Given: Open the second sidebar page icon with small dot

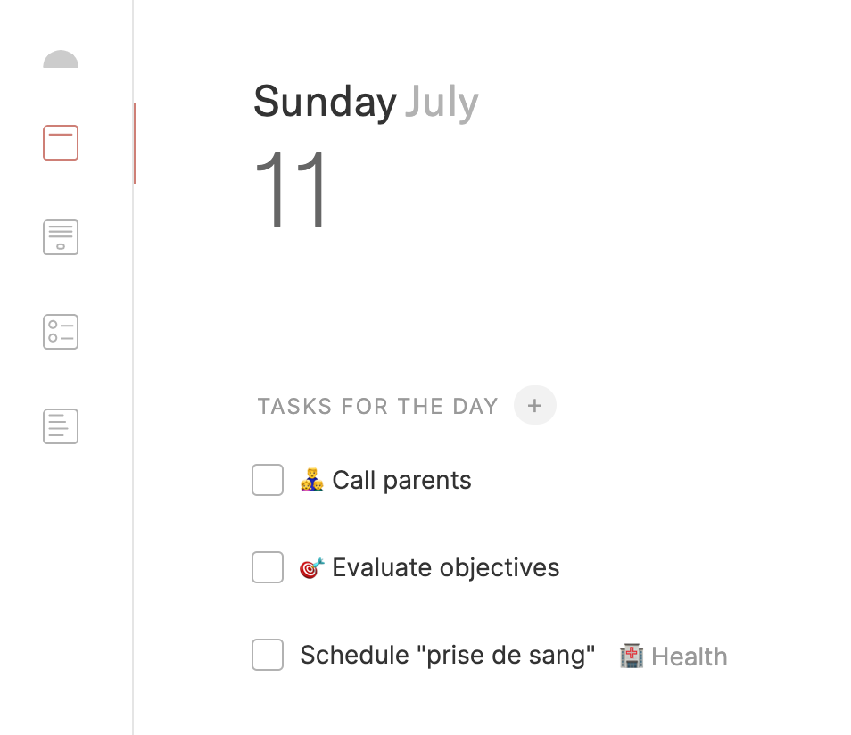Looking at the screenshot, I should tap(61, 237).
